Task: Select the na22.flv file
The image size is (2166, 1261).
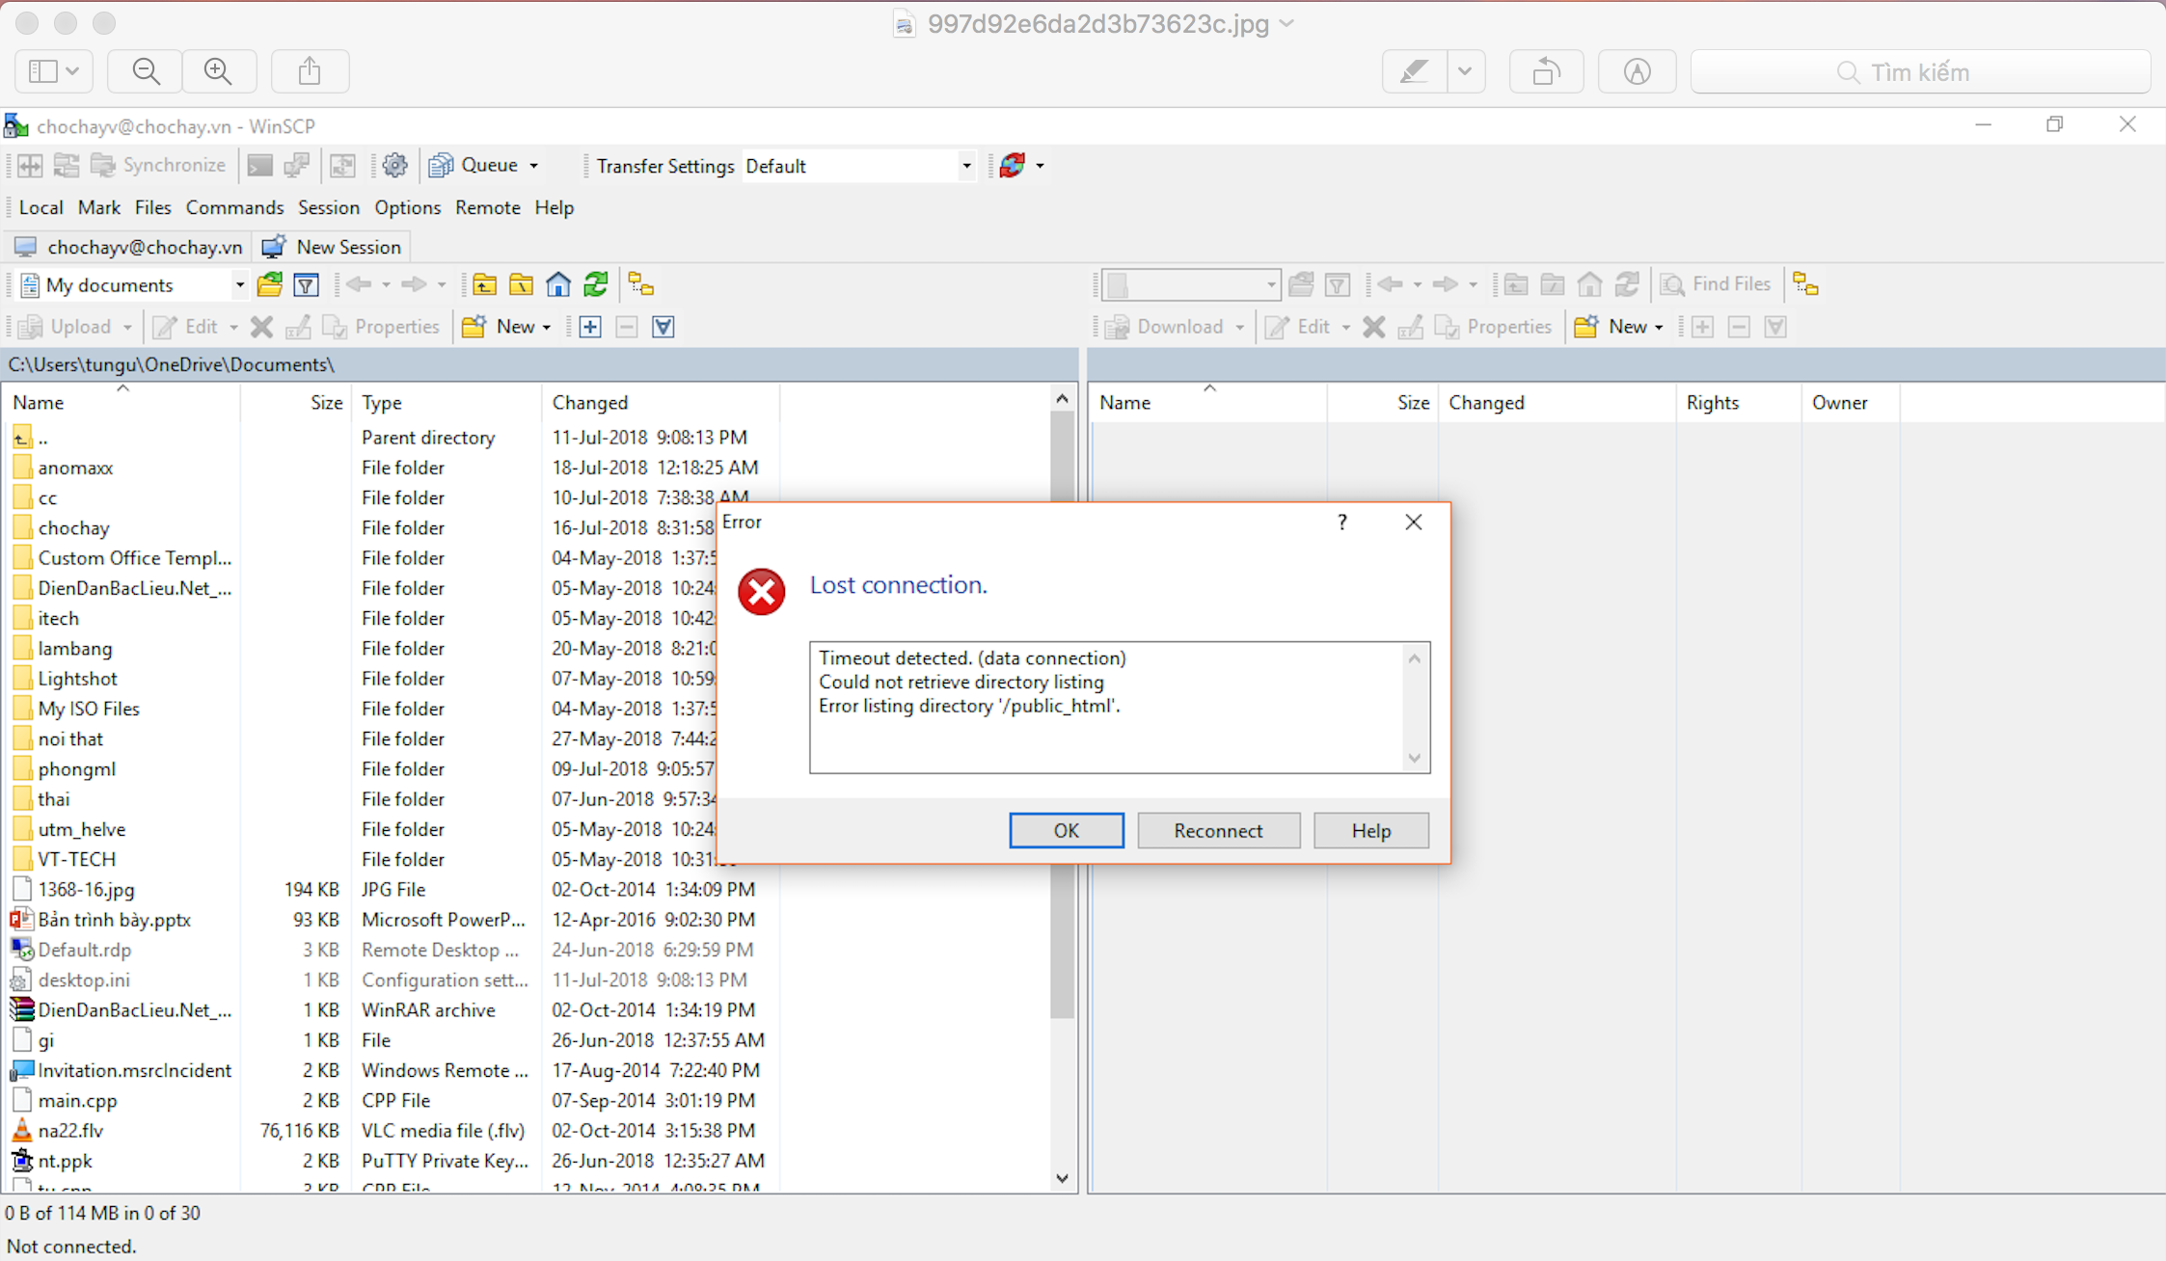Action: [70, 1130]
